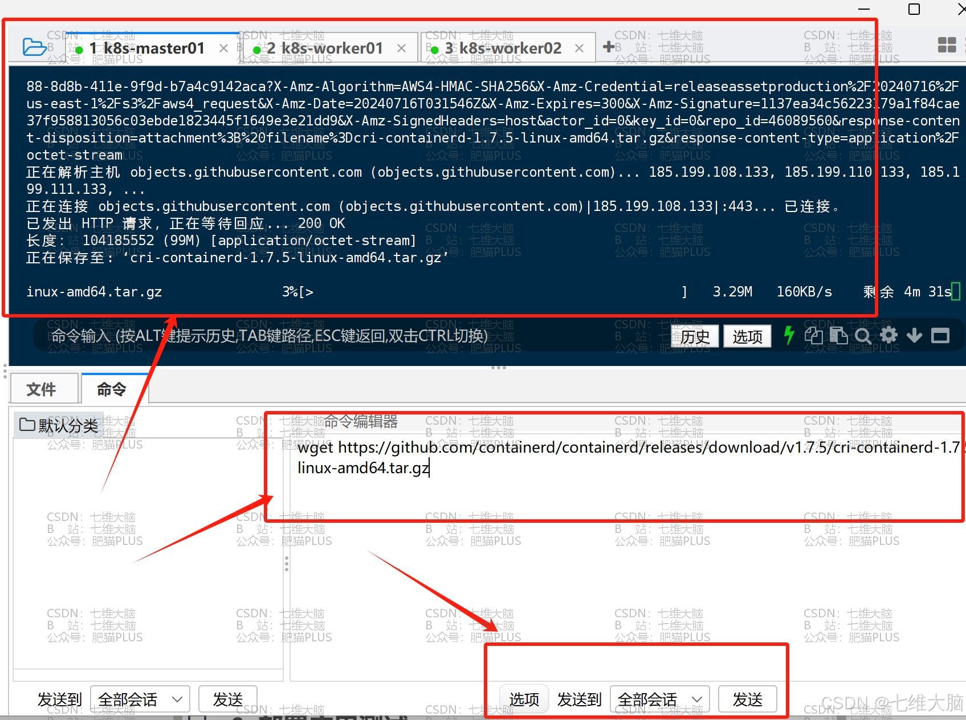
Task: Click terminal line '长度: 104185552 (99M)'
Action: point(221,241)
